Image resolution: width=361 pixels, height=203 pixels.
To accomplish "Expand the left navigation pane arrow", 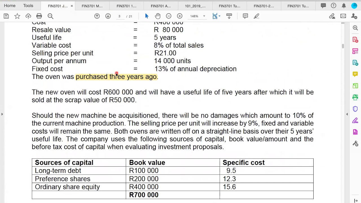I will (x=2, y=114).
